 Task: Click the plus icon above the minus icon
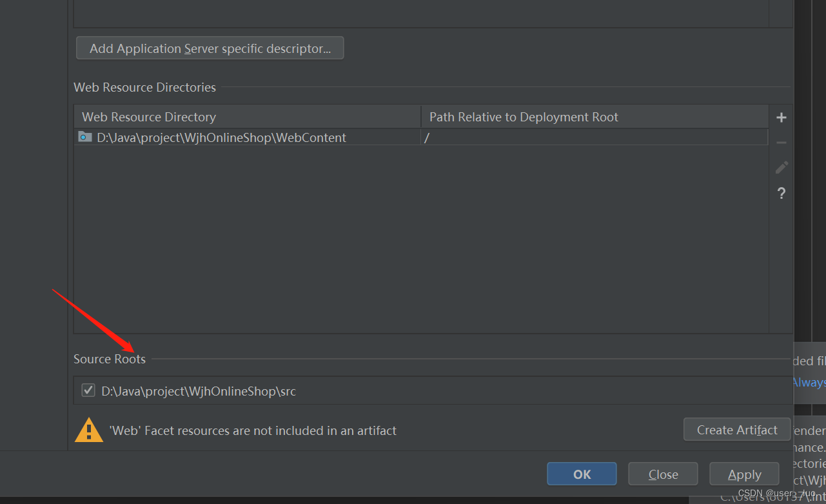[781, 117]
